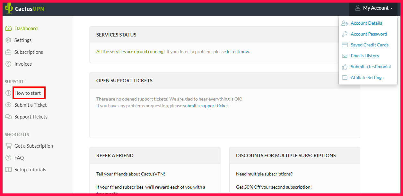Open Affiliate Settings from dropdown

(367, 78)
